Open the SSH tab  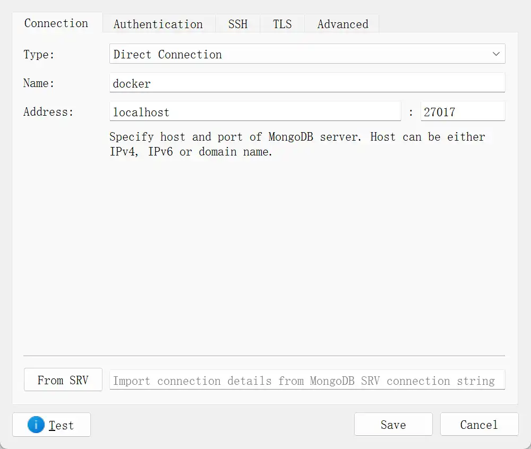click(237, 24)
